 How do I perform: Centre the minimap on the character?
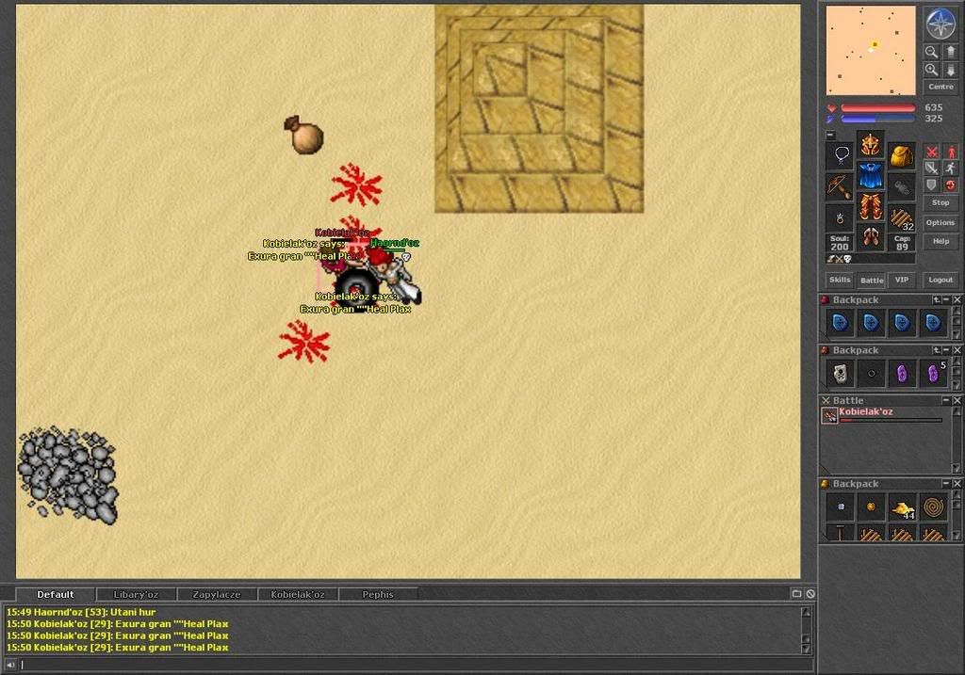pos(941,88)
